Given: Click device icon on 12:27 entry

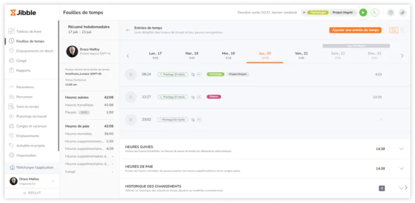Looking at the screenshot, I should pyautogui.click(x=193, y=97).
